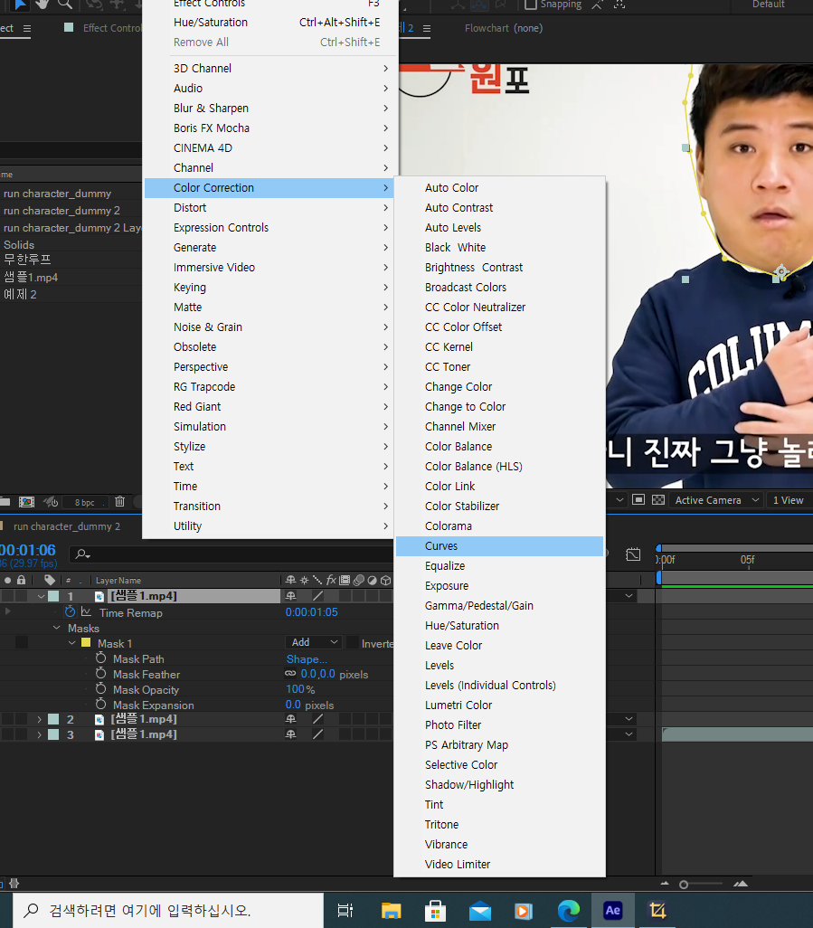
Task: Click the Mask Opacity stopwatch
Action: (x=101, y=689)
